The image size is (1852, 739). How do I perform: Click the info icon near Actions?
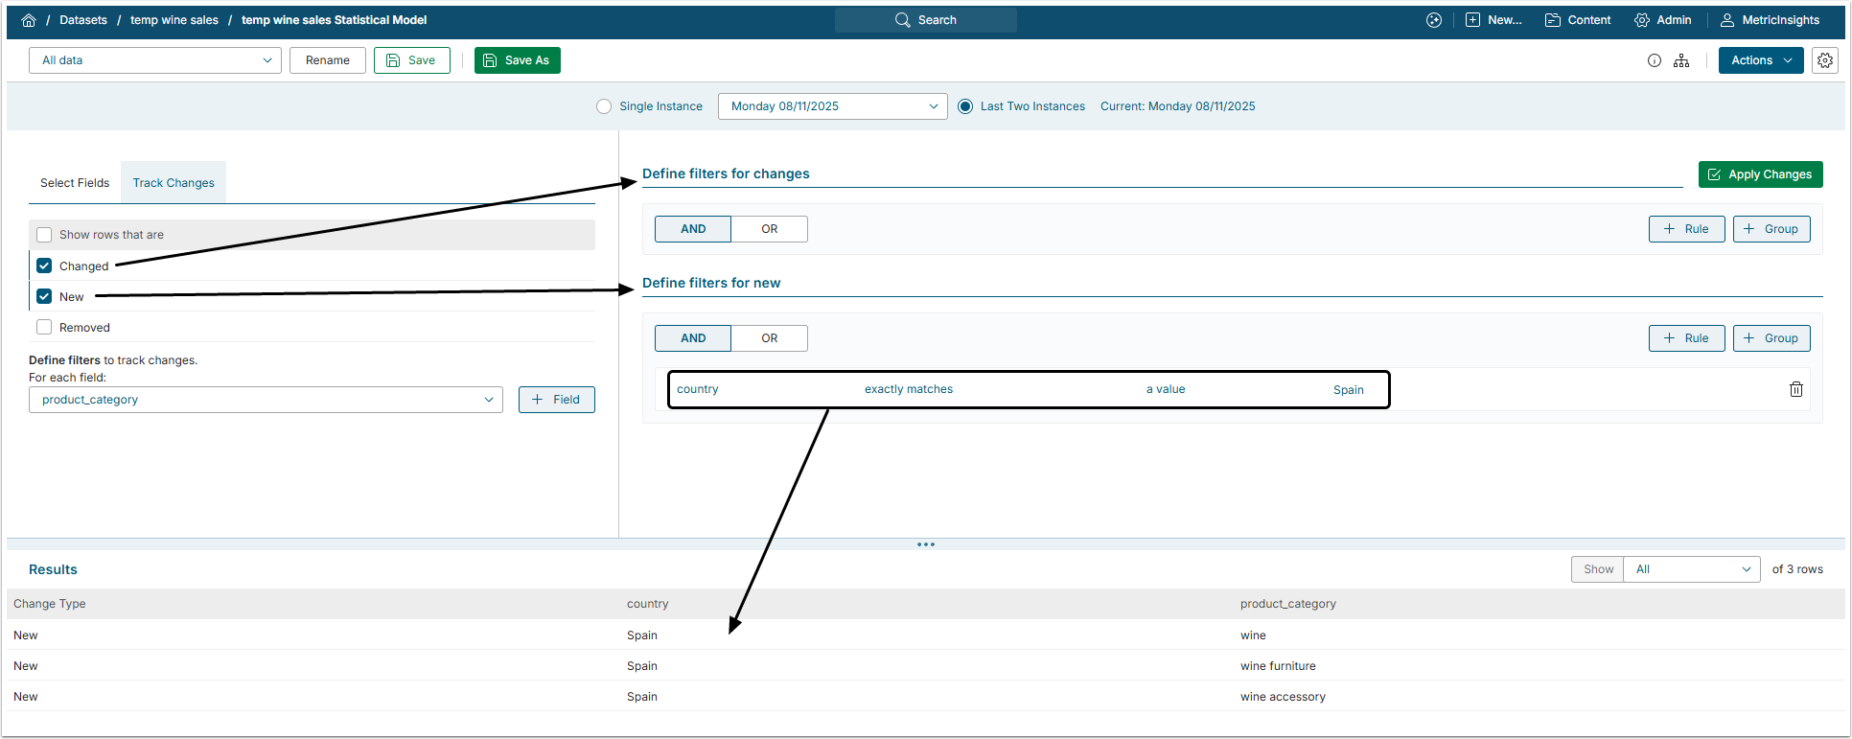pyautogui.click(x=1654, y=60)
